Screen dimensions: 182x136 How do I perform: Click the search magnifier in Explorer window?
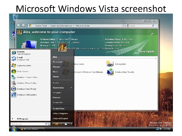point(153,26)
